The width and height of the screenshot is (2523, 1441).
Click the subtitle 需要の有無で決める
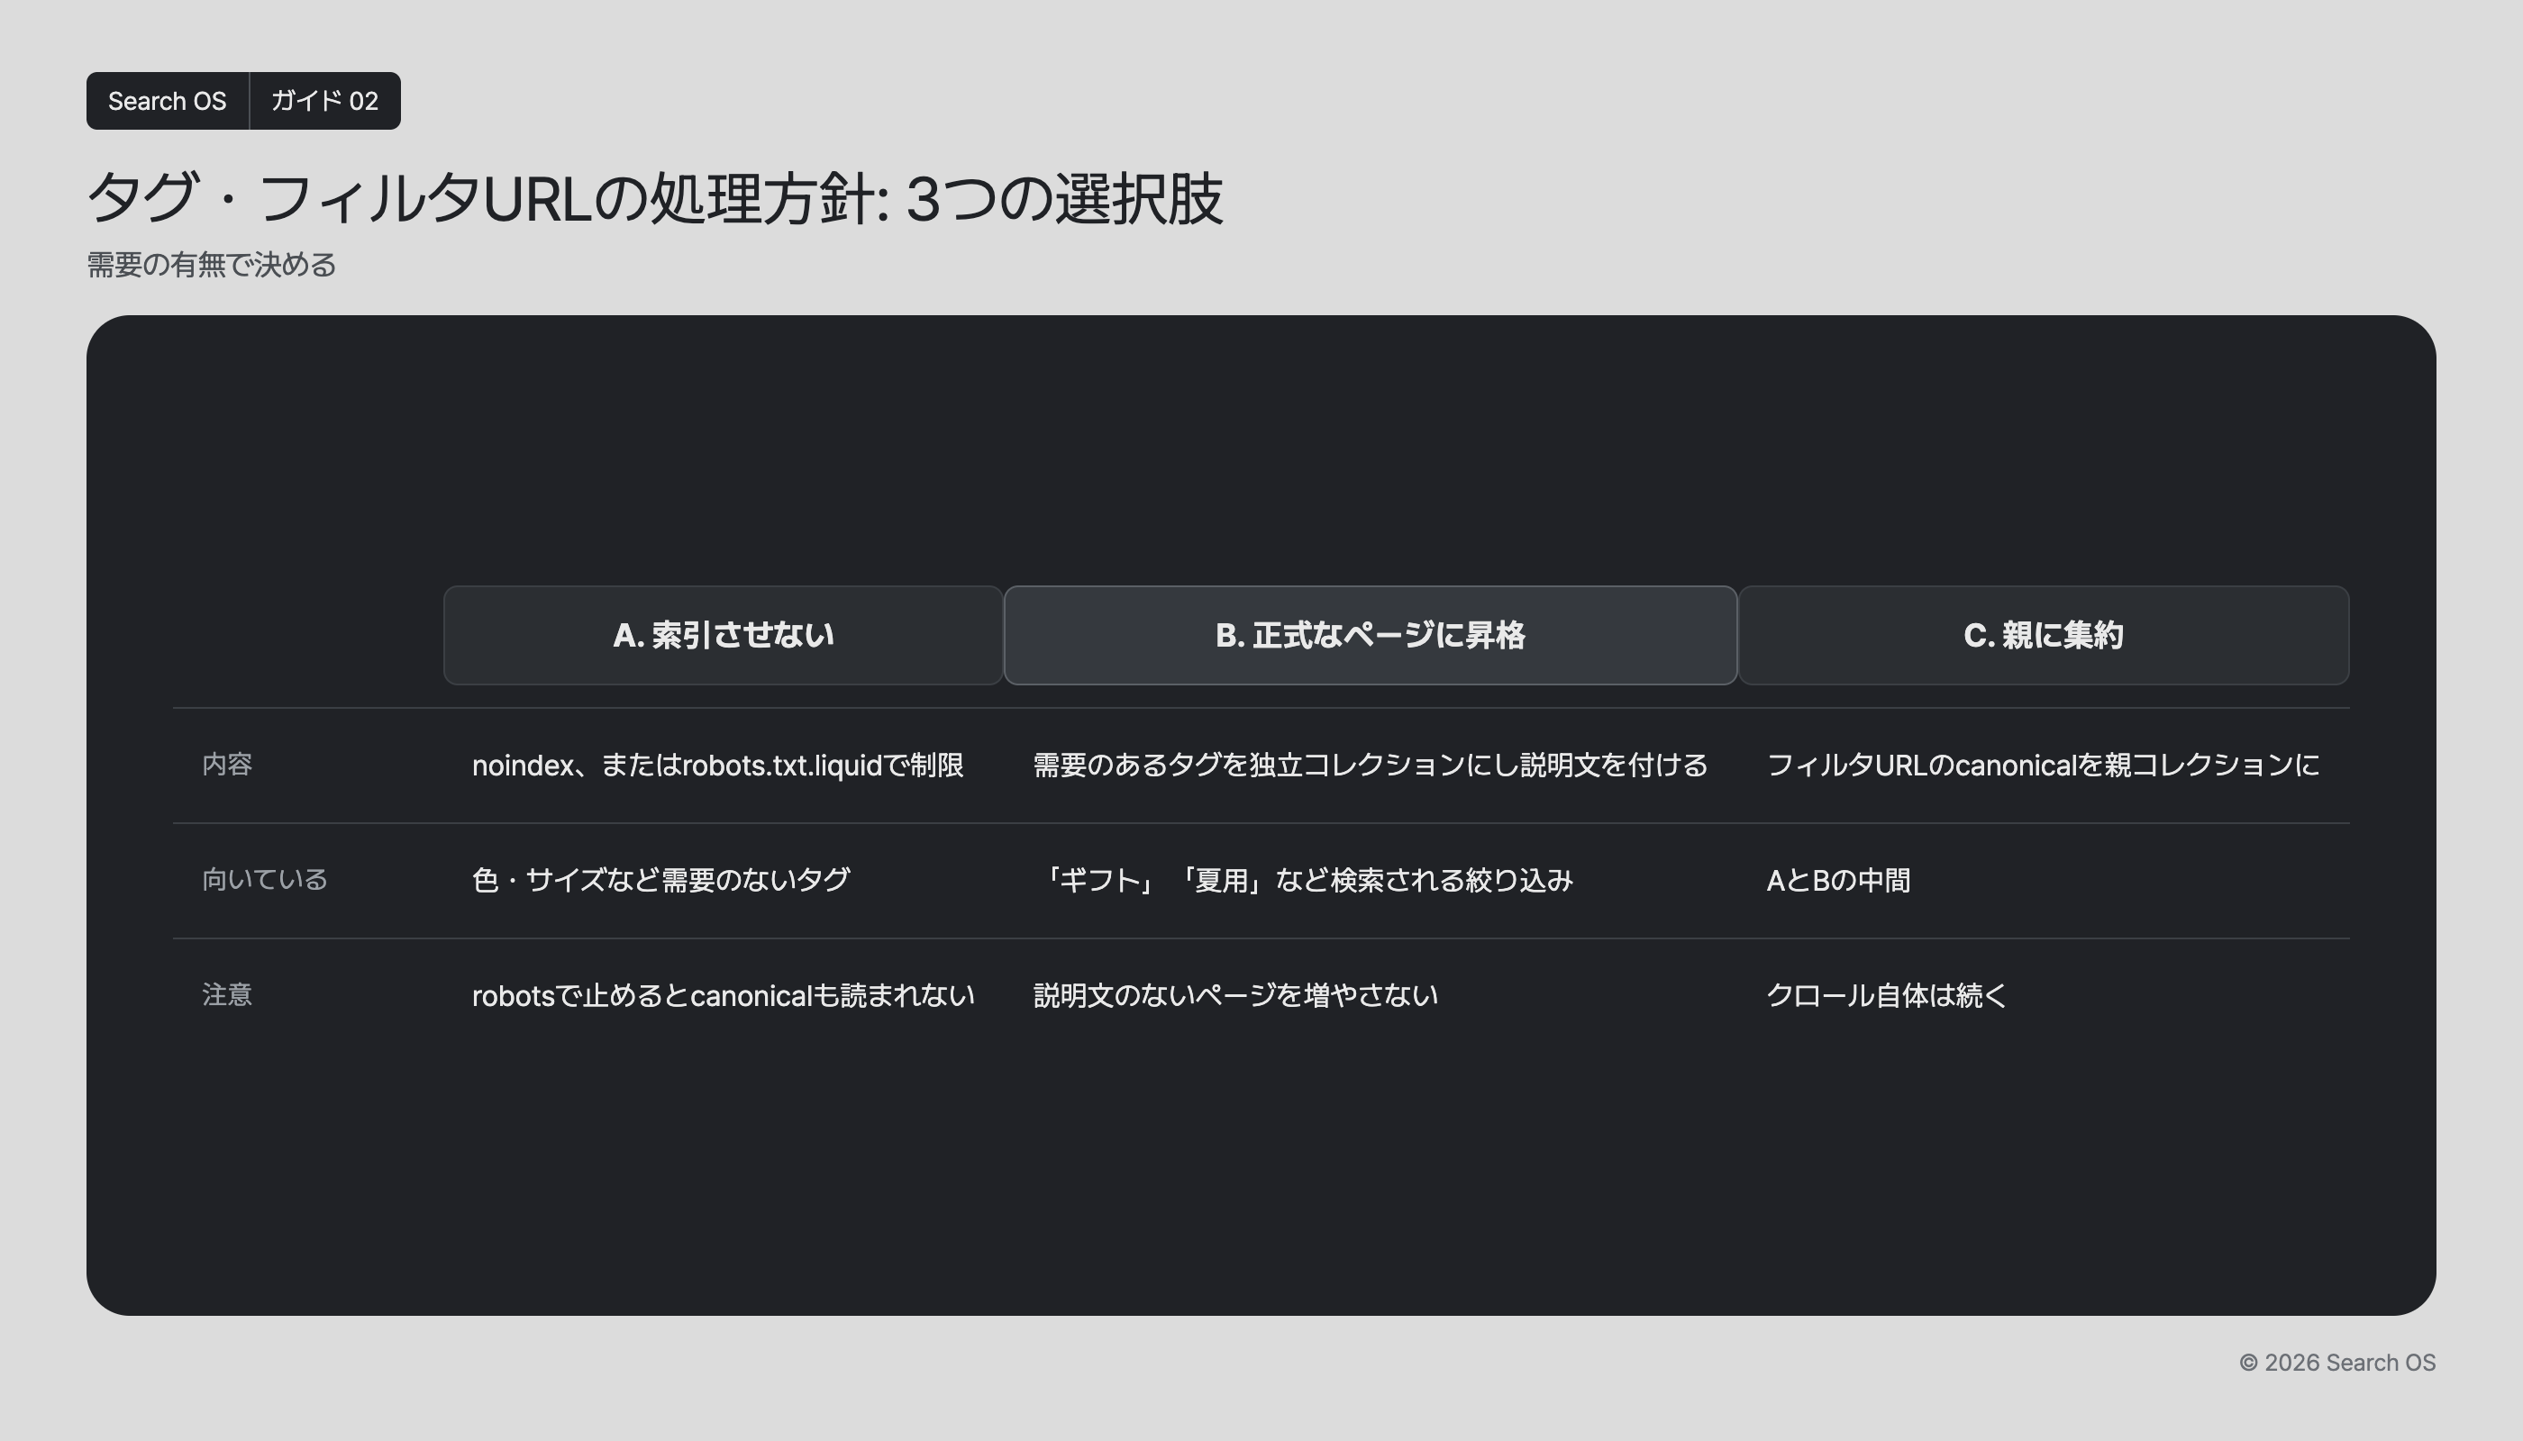point(212,264)
